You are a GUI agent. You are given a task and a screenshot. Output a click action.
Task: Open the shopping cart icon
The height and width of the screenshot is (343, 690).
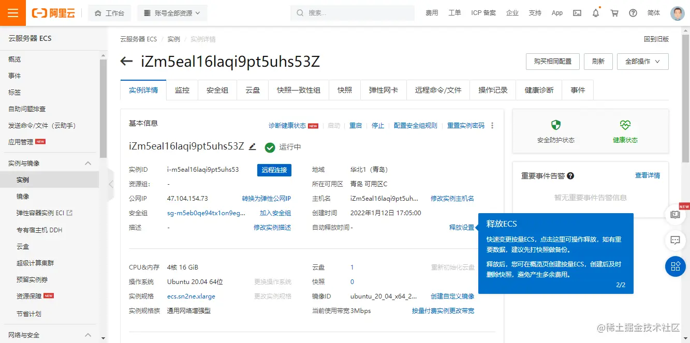pos(614,13)
